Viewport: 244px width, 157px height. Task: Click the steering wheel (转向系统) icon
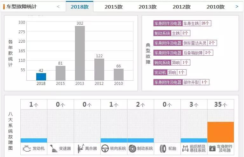pyautogui.click(x=105, y=148)
